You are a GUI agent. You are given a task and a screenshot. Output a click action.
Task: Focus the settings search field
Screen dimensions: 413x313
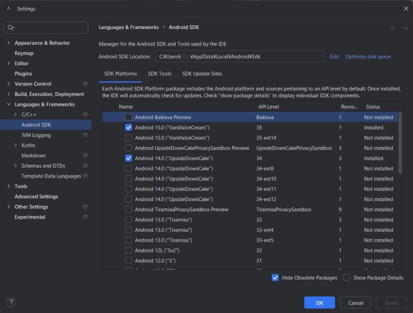coord(46,28)
